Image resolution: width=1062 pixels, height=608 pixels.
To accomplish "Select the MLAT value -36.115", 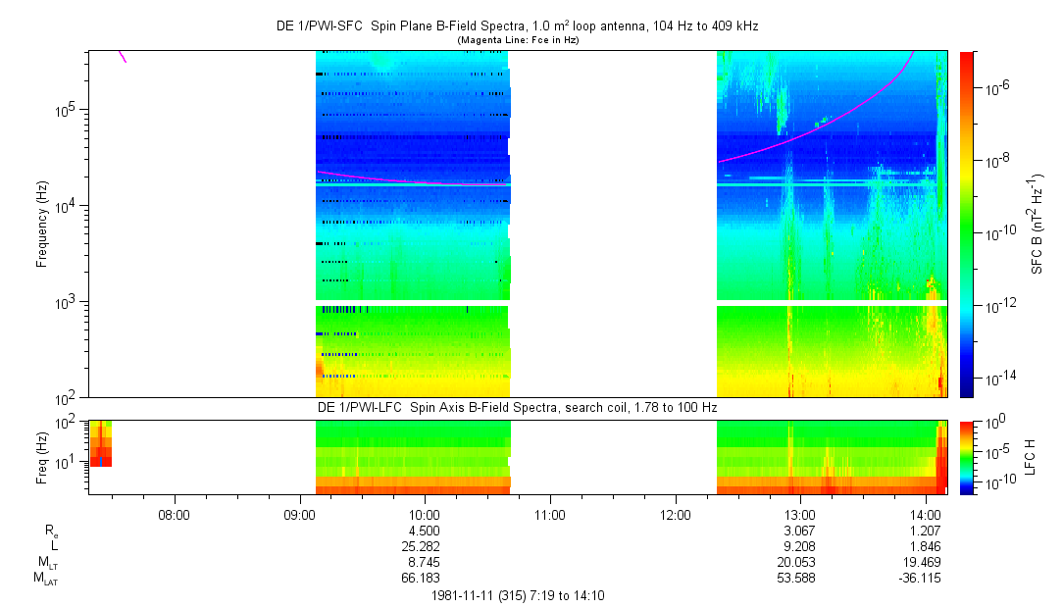I will 925,578.
